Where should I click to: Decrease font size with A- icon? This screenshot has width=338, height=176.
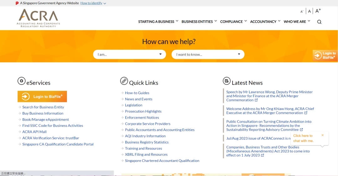[x=302, y=11]
